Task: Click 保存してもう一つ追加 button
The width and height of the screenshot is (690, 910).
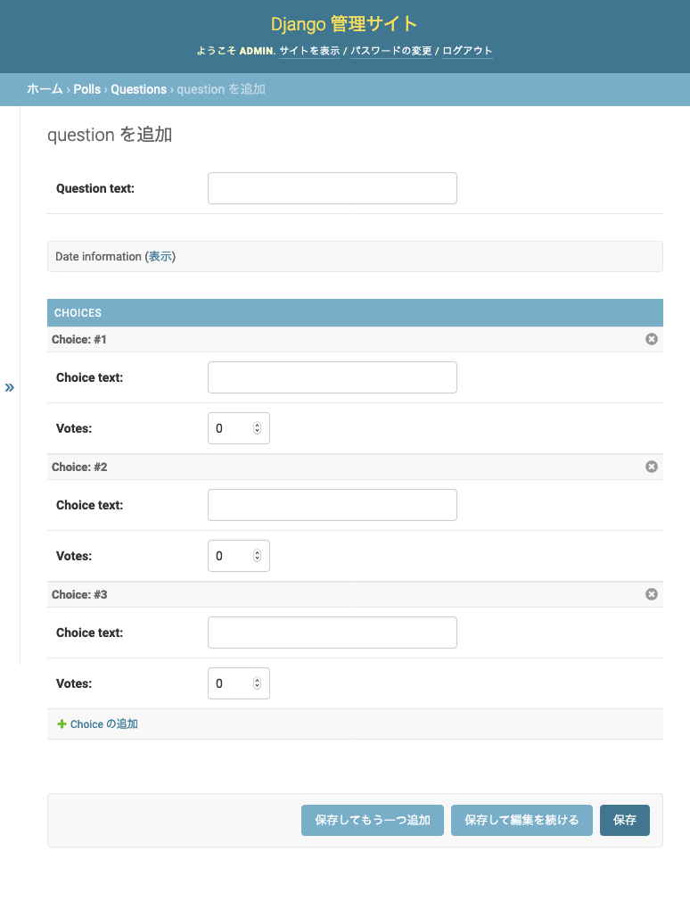Action: coord(373,820)
